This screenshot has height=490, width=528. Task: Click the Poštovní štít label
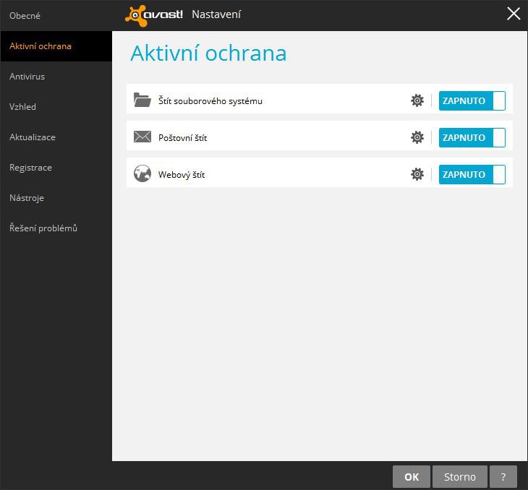(x=182, y=137)
